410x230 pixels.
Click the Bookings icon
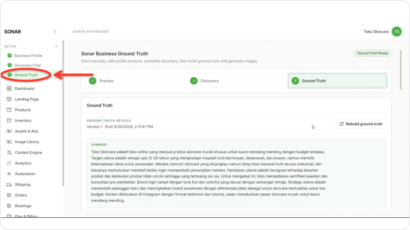[x=9, y=206]
